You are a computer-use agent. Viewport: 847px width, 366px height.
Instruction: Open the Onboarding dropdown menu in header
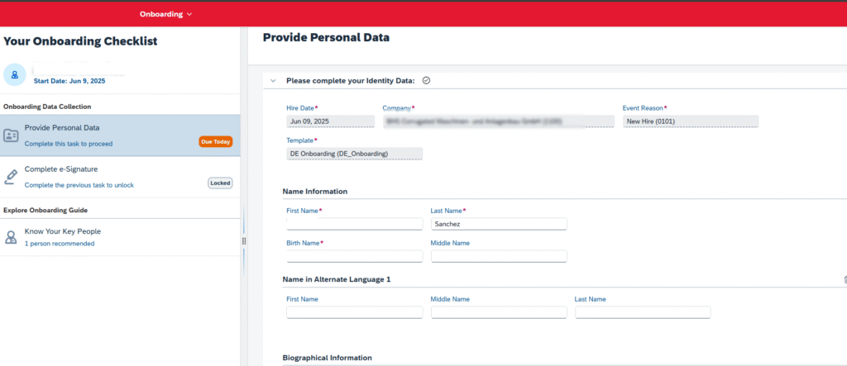tap(165, 14)
